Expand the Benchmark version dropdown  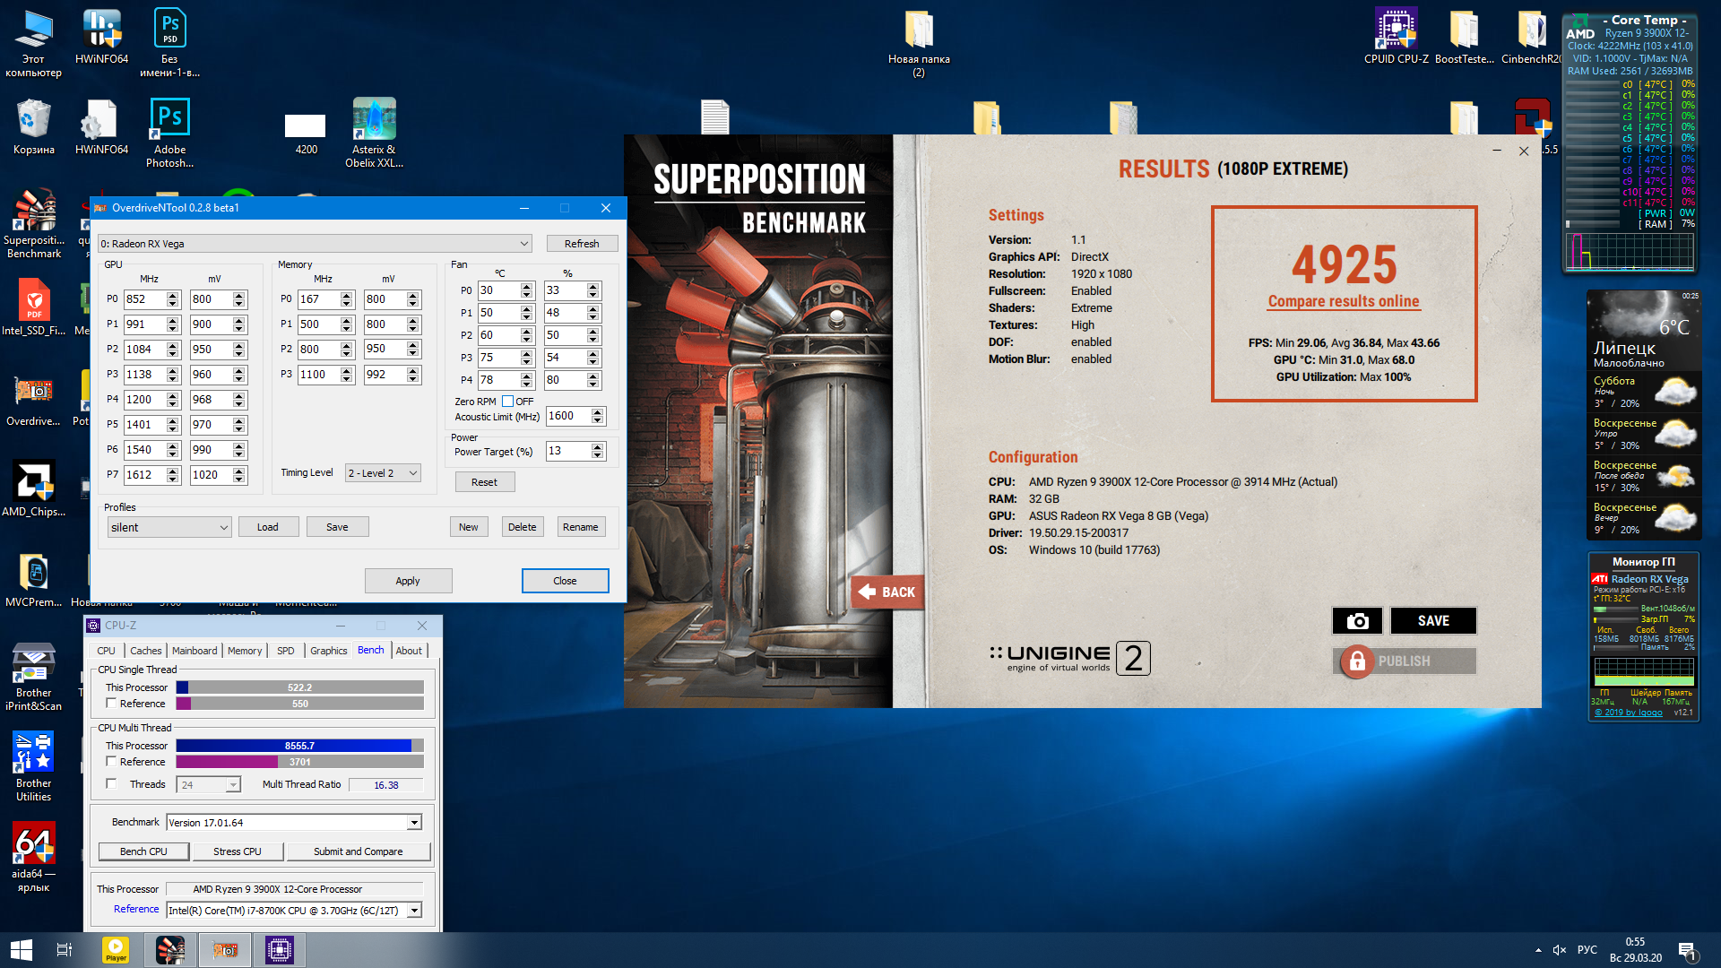[x=414, y=823]
